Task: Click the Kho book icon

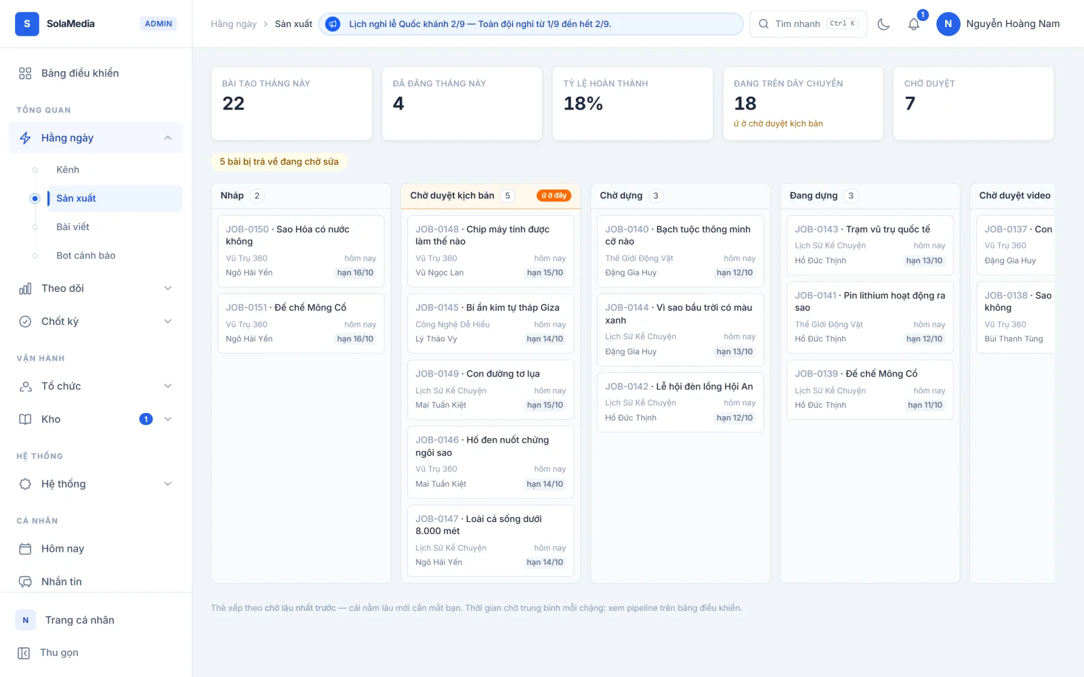Action: (25, 419)
